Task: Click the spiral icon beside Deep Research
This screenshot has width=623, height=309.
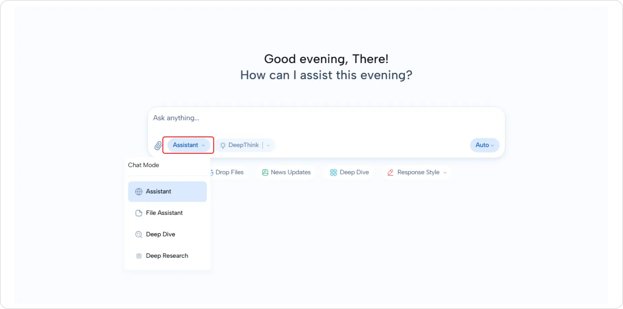Action: click(138, 256)
